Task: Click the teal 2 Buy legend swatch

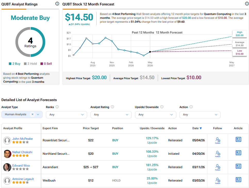Action: (10, 64)
